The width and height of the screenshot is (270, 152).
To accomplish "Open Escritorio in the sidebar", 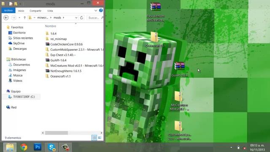I will (x=19, y=33).
